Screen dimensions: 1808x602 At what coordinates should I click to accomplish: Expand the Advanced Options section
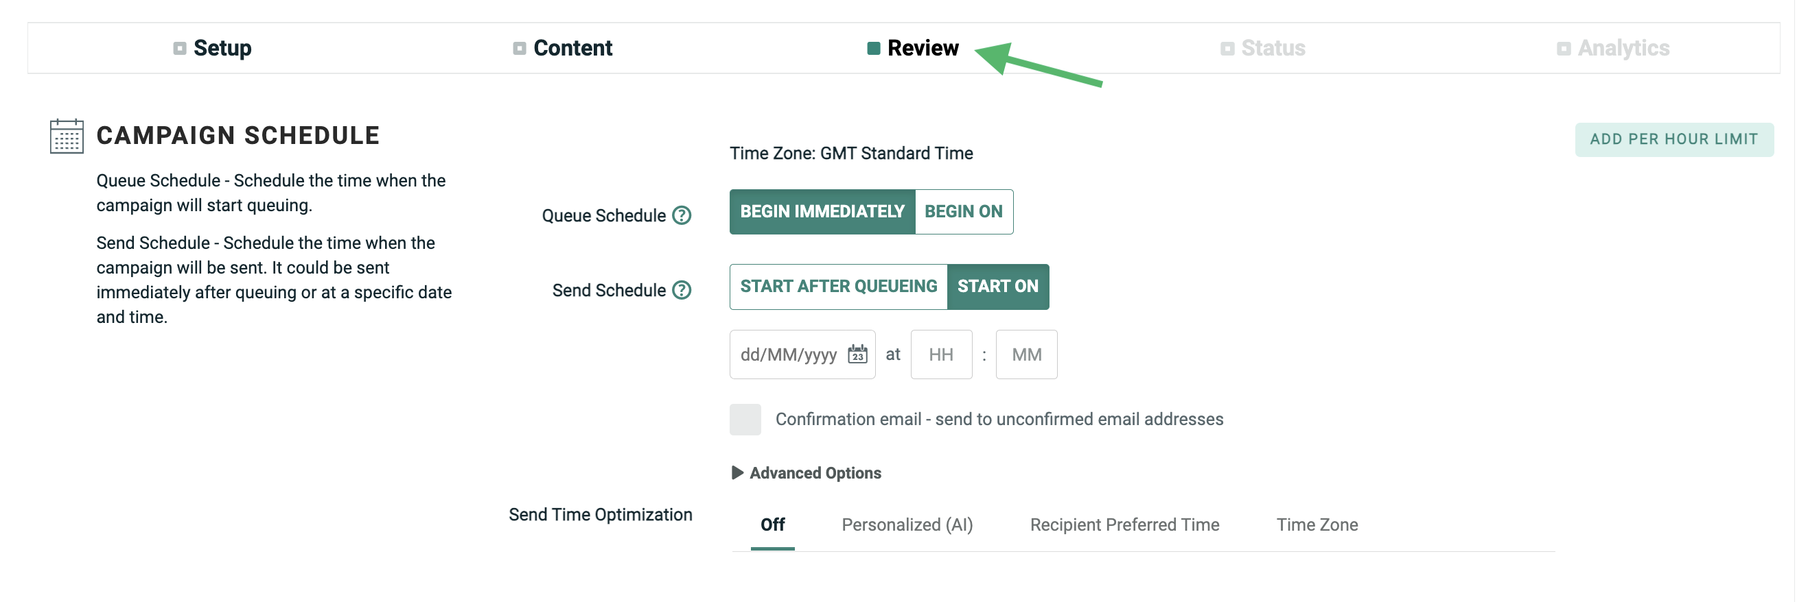[807, 473]
